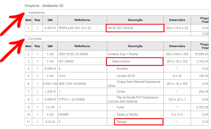Click the Dimensões header in Cozinhas table

pos(177,46)
